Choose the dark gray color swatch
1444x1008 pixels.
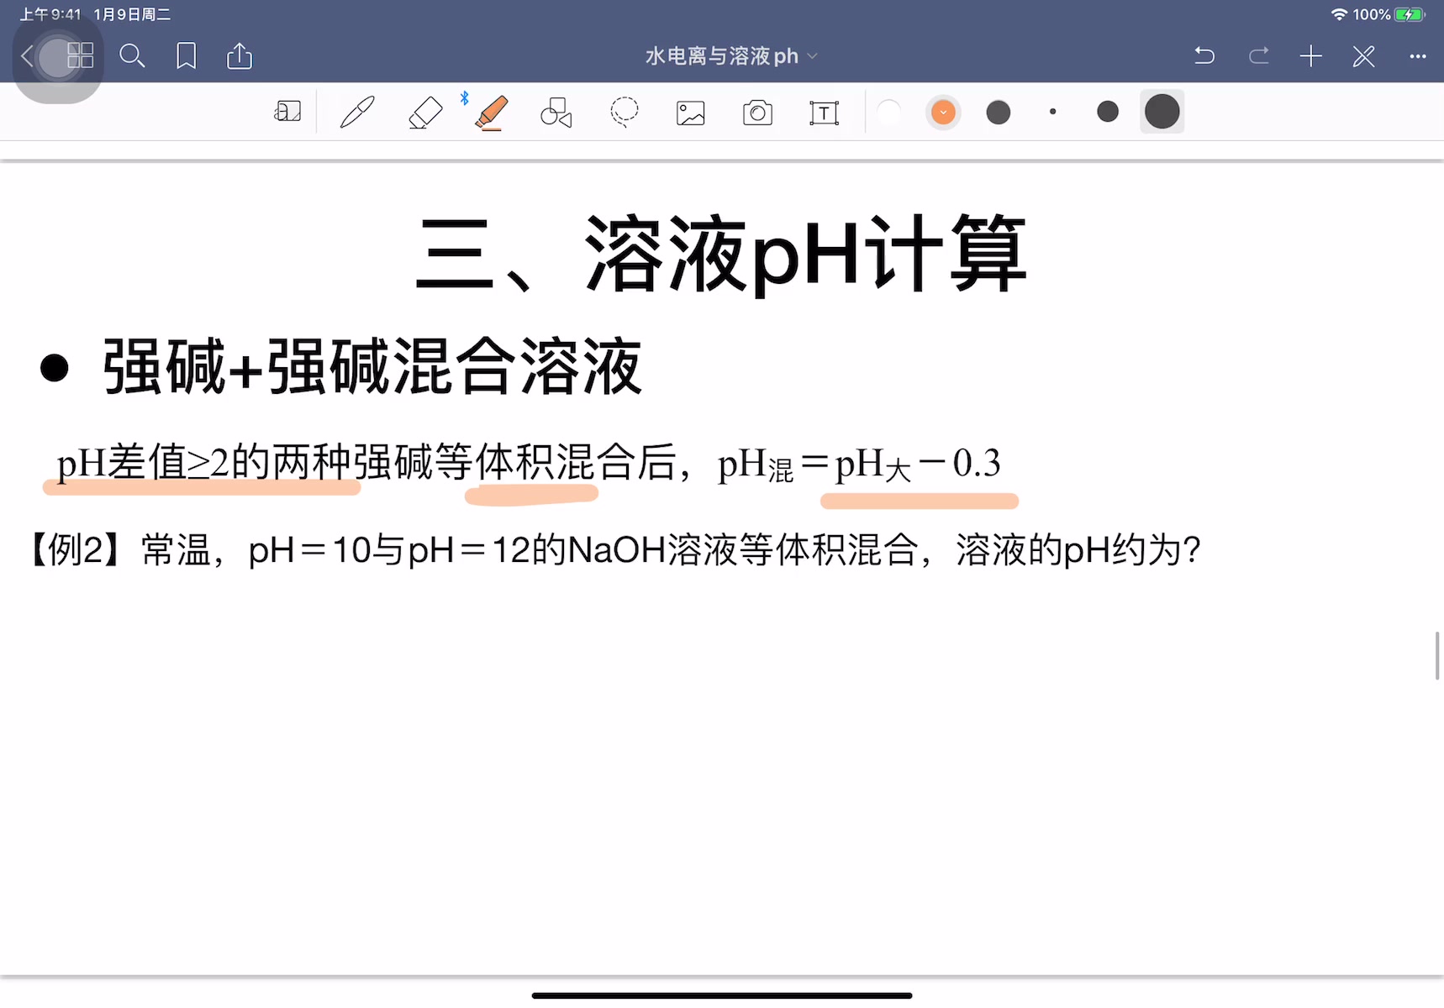[x=999, y=112]
